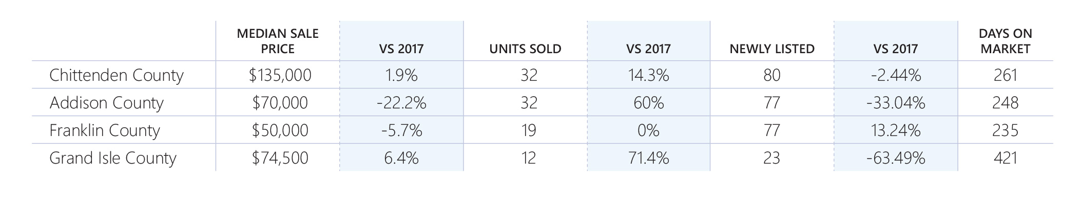
Task: Select the $50,000 median price cell
Action: pyautogui.click(x=280, y=131)
